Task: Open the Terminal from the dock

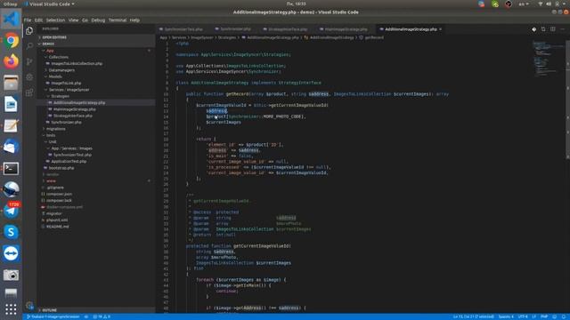Action: click(x=11, y=168)
